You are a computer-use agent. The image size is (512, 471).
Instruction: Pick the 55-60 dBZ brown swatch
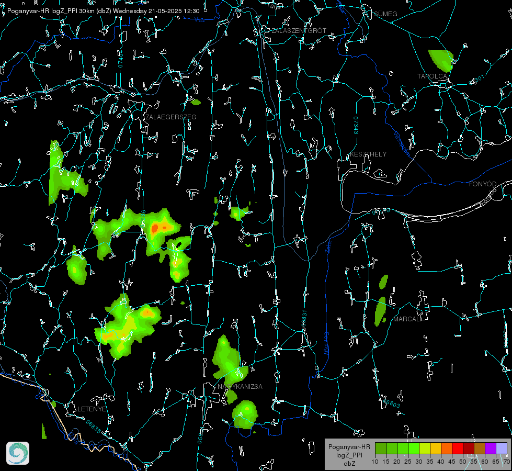tap(480, 448)
